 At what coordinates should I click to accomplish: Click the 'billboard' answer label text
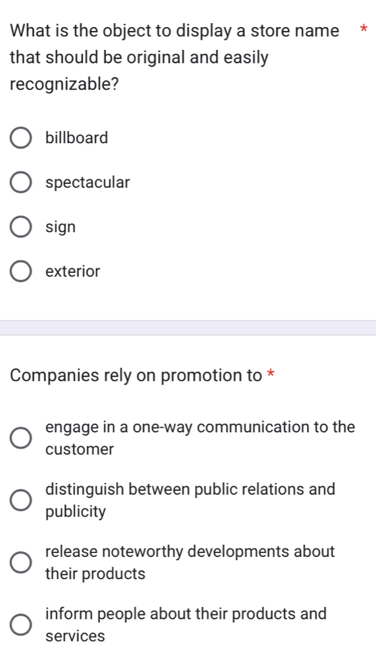[x=77, y=138]
